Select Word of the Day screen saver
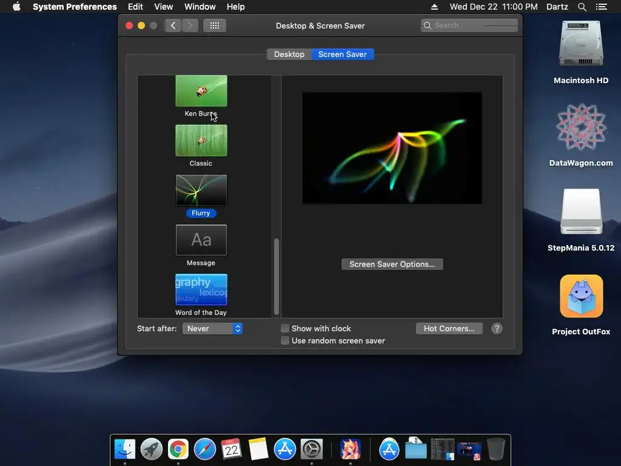 tap(201, 289)
